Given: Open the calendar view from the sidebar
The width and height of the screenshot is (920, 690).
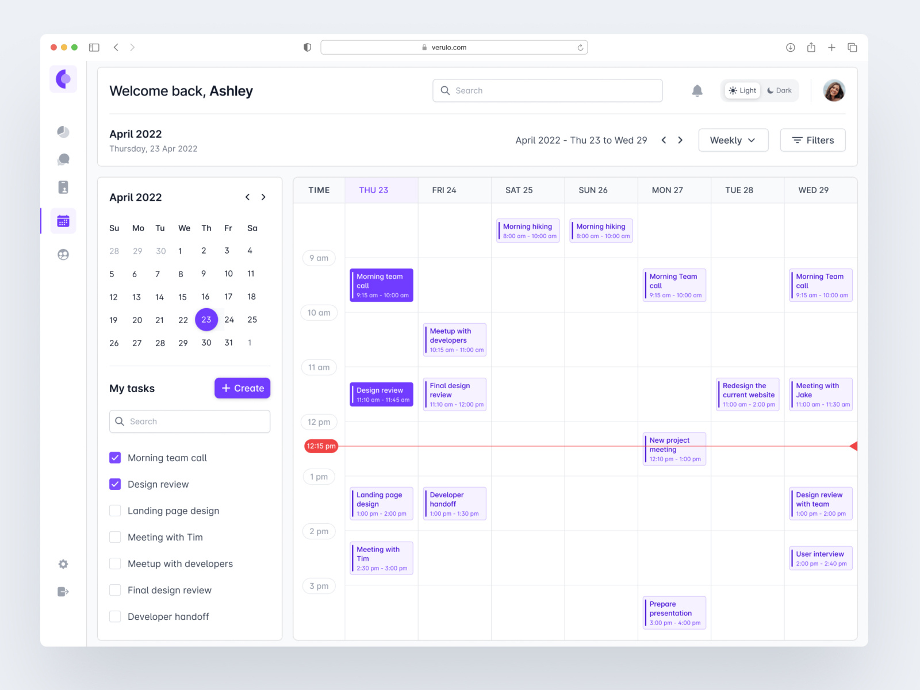Looking at the screenshot, I should (63, 220).
